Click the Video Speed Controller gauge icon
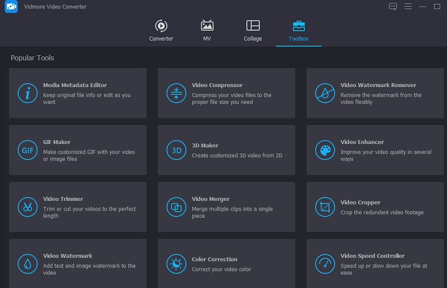This screenshot has height=288, width=447. coord(325,263)
